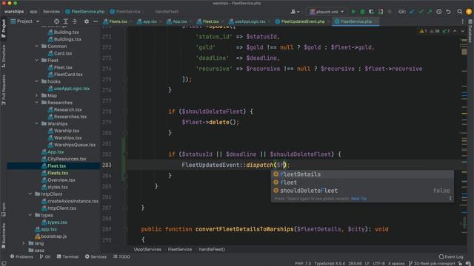Open the Project view selector dropdown
474x266 pixels.
[25, 21]
